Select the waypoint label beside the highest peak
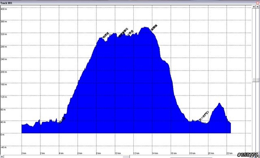This screenshot has height=158, width=260. (x=154, y=28)
